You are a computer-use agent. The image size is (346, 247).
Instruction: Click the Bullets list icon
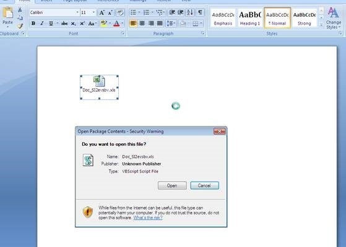pyautogui.click(x=133, y=12)
